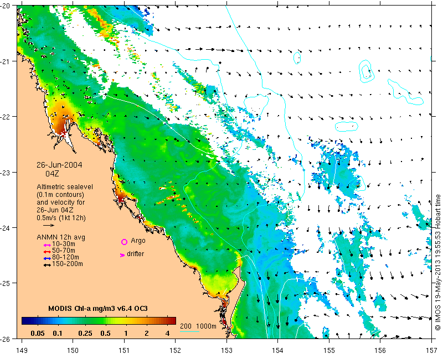Viewport: 443px width, 354px height.
Task: Click the colorbar label 4
Action: coord(168,334)
